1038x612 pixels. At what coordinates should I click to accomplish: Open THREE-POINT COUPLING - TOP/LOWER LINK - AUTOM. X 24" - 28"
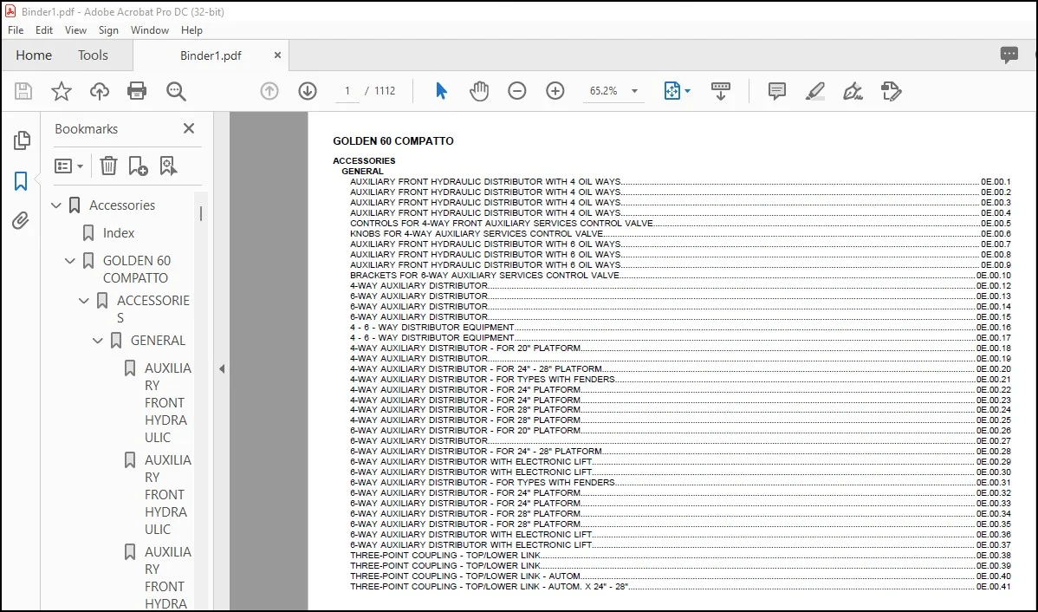coord(680,586)
